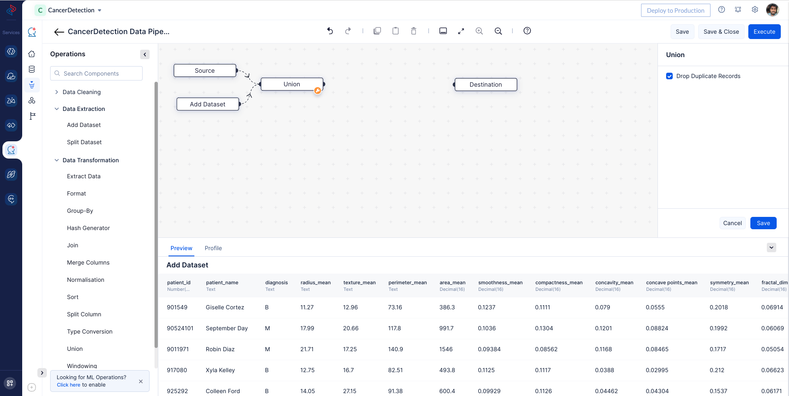Uncheck Drop Duplicate Records checkbox
The image size is (789, 396).
(669, 76)
